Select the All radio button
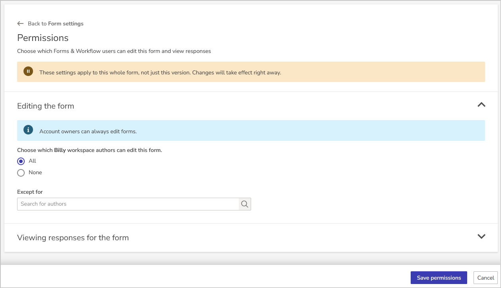The height and width of the screenshot is (288, 501). click(x=21, y=161)
